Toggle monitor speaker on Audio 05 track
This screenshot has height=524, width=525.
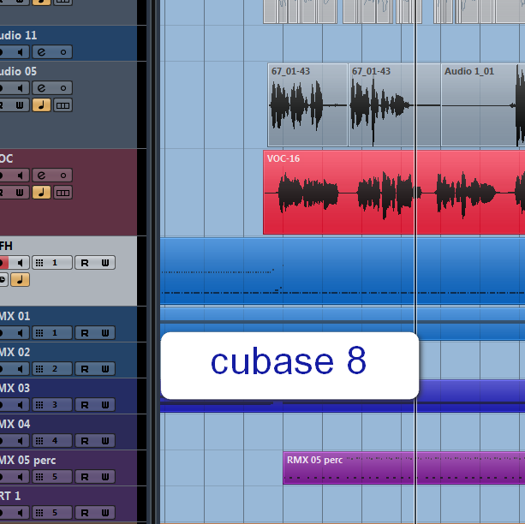pos(21,88)
